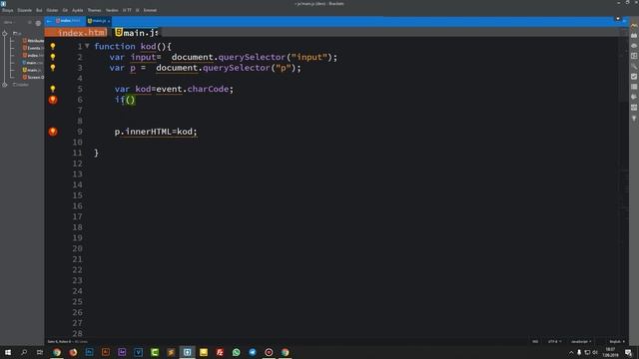Click line number 11 in the gutter

click(x=78, y=153)
